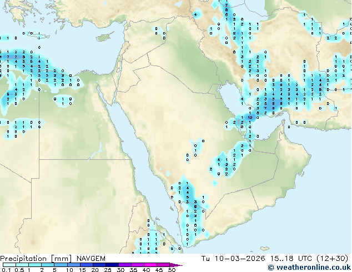
Task: Click the 0.1–0.5 mm legend color swatch
Action: [9, 265]
